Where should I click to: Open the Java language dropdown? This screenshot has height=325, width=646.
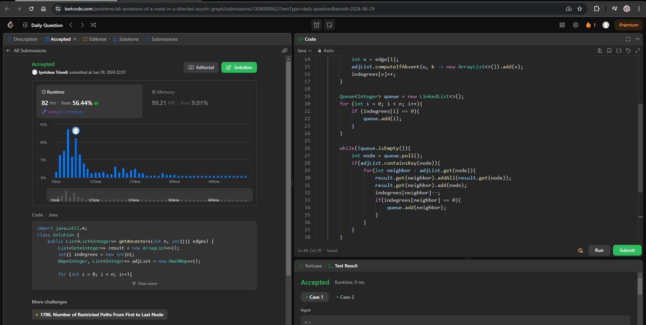click(304, 51)
